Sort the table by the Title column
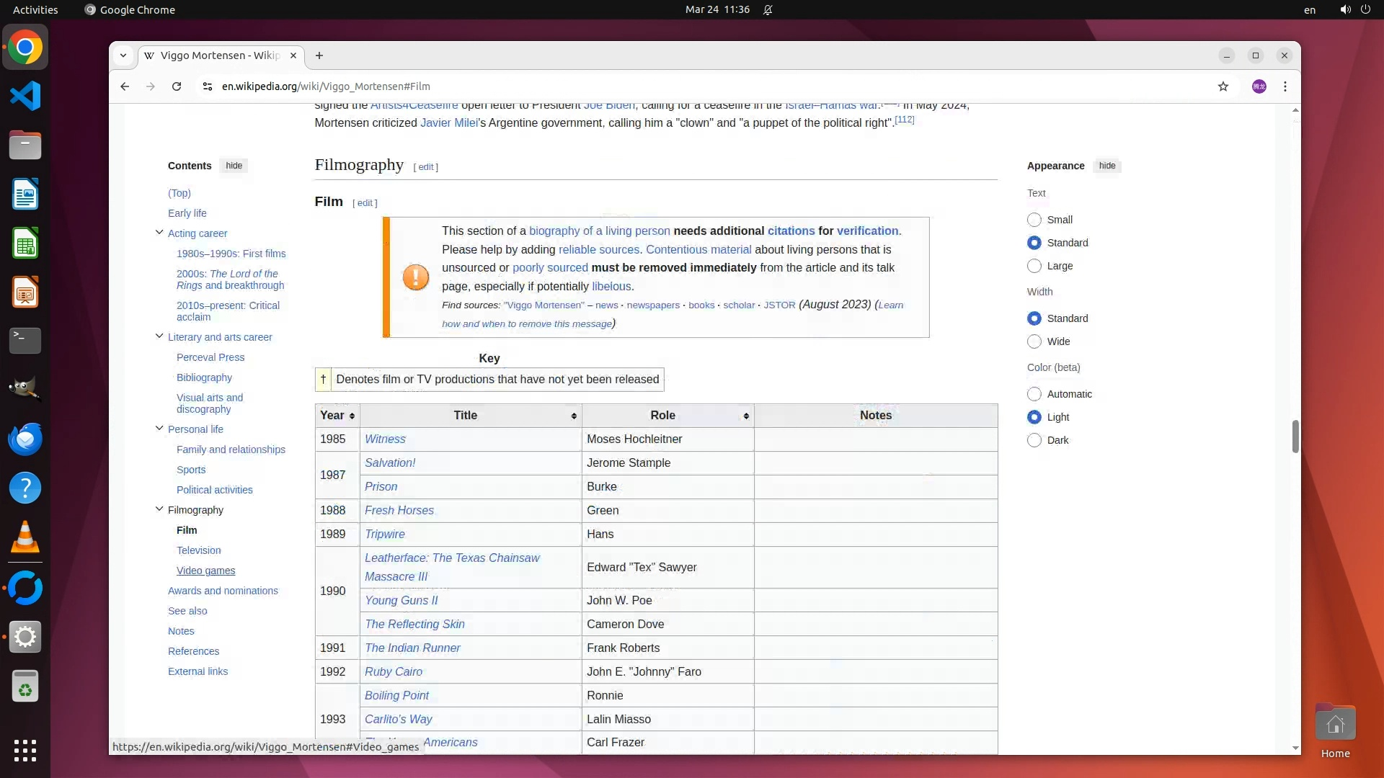 coord(574,416)
